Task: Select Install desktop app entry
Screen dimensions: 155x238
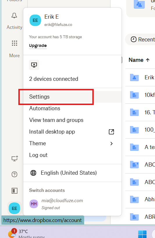Action: (x=72, y=132)
